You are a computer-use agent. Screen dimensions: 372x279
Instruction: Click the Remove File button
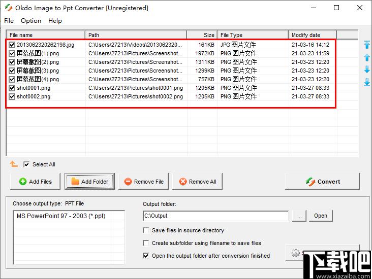[x=143, y=182]
